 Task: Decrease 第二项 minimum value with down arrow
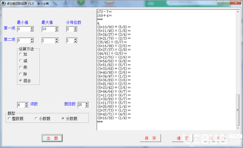[x=32, y=42]
